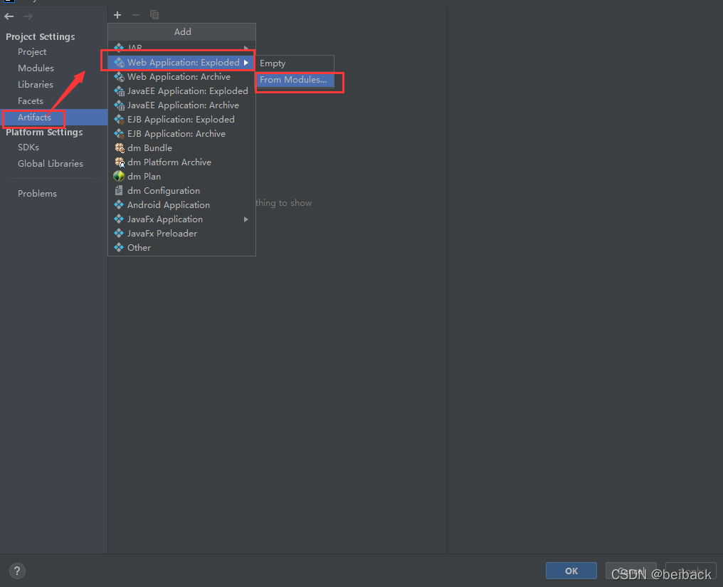723x587 pixels.
Task: Click the JavaEE Application: Archive icon
Action: [119, 105]
